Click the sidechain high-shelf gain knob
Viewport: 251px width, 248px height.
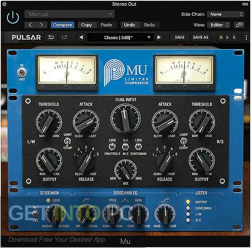(x=165, y=214)
